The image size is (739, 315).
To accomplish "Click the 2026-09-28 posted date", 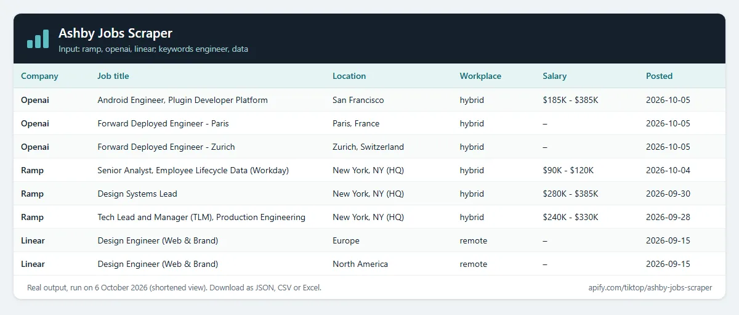I will click(x=668, y=217).
